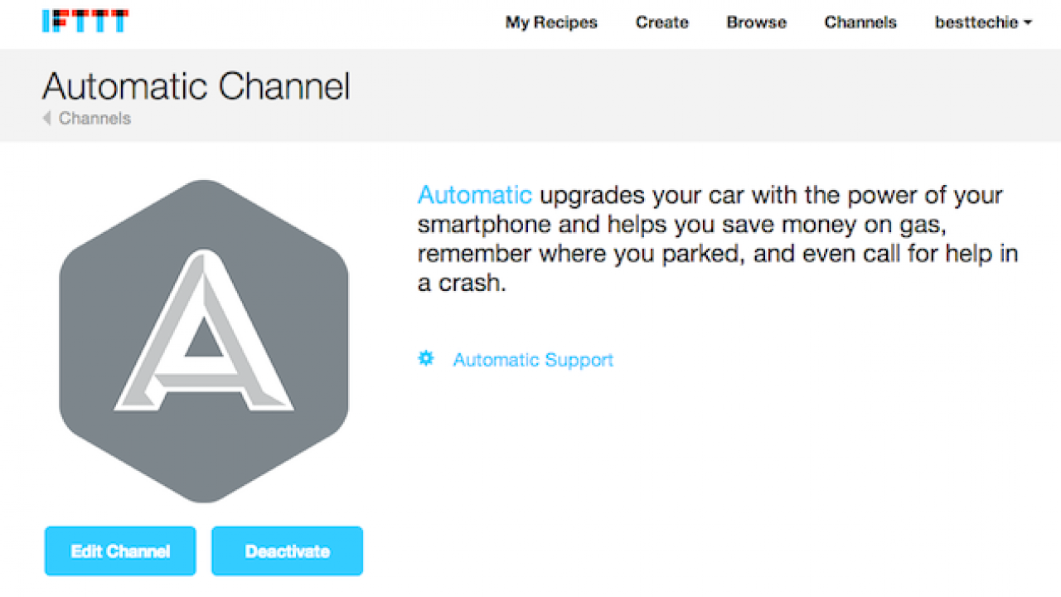Select the Automatic channel hexagon icon
Image resolution: width=1061 pixels, height=597 pixels.
(203, 340)
